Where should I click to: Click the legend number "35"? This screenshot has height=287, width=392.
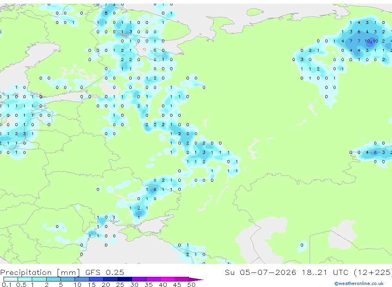tap(149, 285)
